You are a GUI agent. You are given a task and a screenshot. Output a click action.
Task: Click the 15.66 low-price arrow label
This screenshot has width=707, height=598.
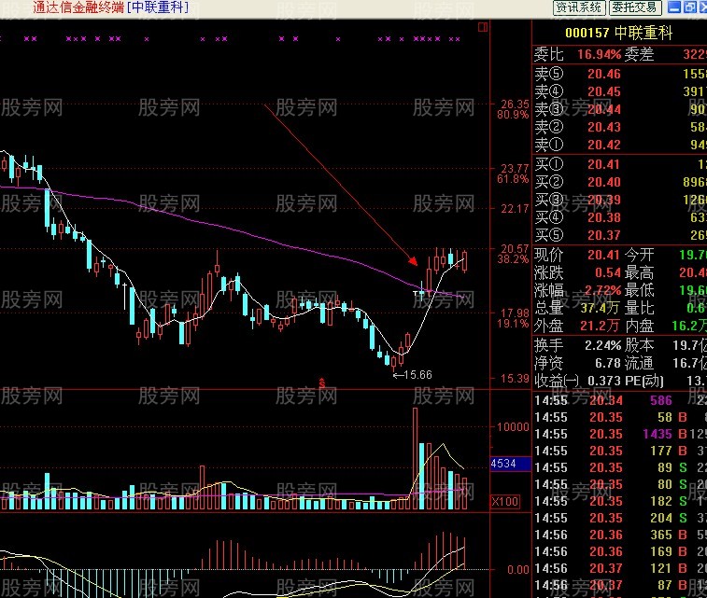click(413, 375)
